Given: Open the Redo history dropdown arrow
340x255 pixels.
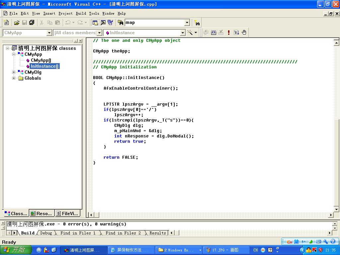Looking at the screenshot, I should coord(86,23).
